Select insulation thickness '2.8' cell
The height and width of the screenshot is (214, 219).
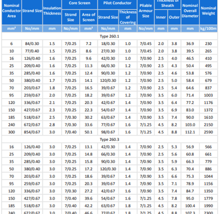point(52,125)
